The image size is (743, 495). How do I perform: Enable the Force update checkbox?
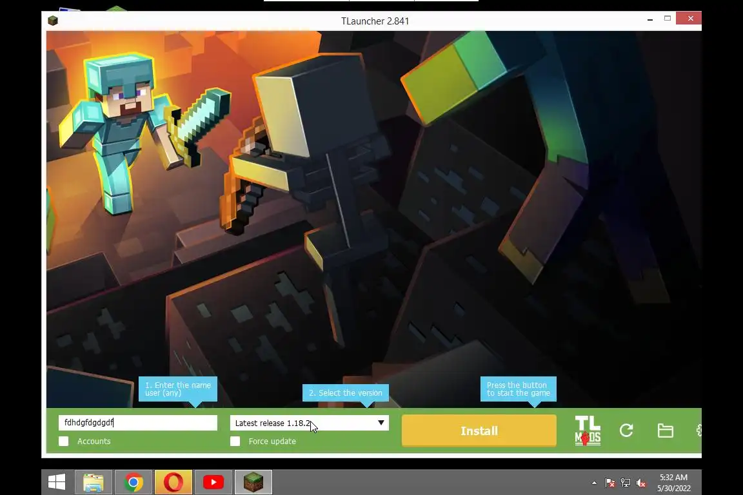[x=235, y=442]
